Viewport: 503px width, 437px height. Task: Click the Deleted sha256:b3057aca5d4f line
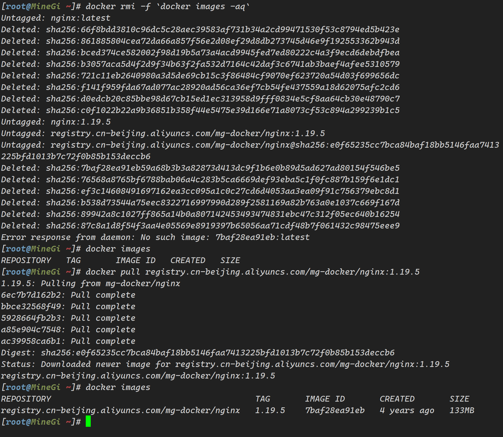point(200,64)
